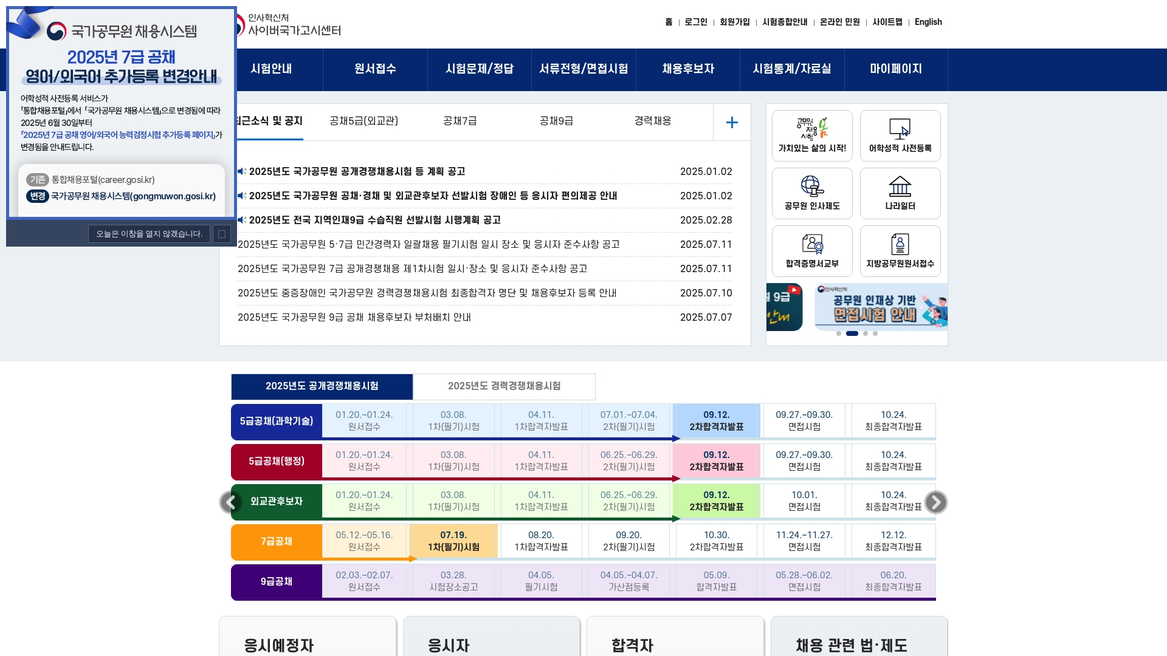The image size is (1167, 656).
Task: Open the 장애인 등 응시자 편의제공 안내 notice
Action: (x=433, y=196)
